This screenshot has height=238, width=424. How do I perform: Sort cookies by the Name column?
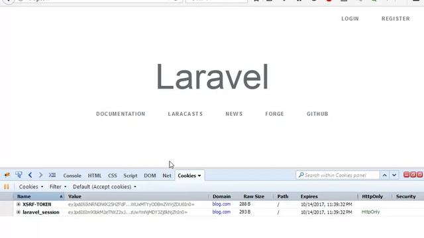point(38,196)
